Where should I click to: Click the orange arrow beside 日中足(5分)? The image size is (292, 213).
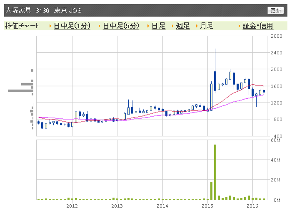(100, 26)
